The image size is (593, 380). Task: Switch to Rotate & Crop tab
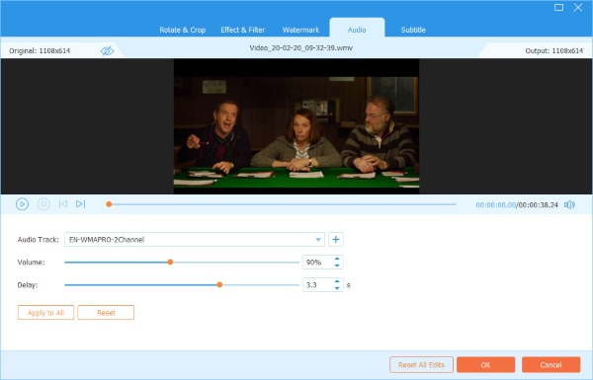(182, 30)
